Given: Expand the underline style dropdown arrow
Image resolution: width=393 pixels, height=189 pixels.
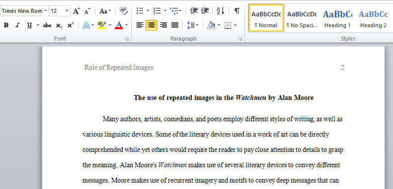Looking at the screenshot, I should point(38,25).
